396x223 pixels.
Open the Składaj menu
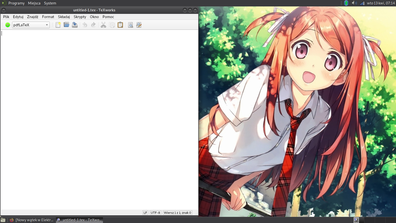pyautogui.click(x=64, y=17)
